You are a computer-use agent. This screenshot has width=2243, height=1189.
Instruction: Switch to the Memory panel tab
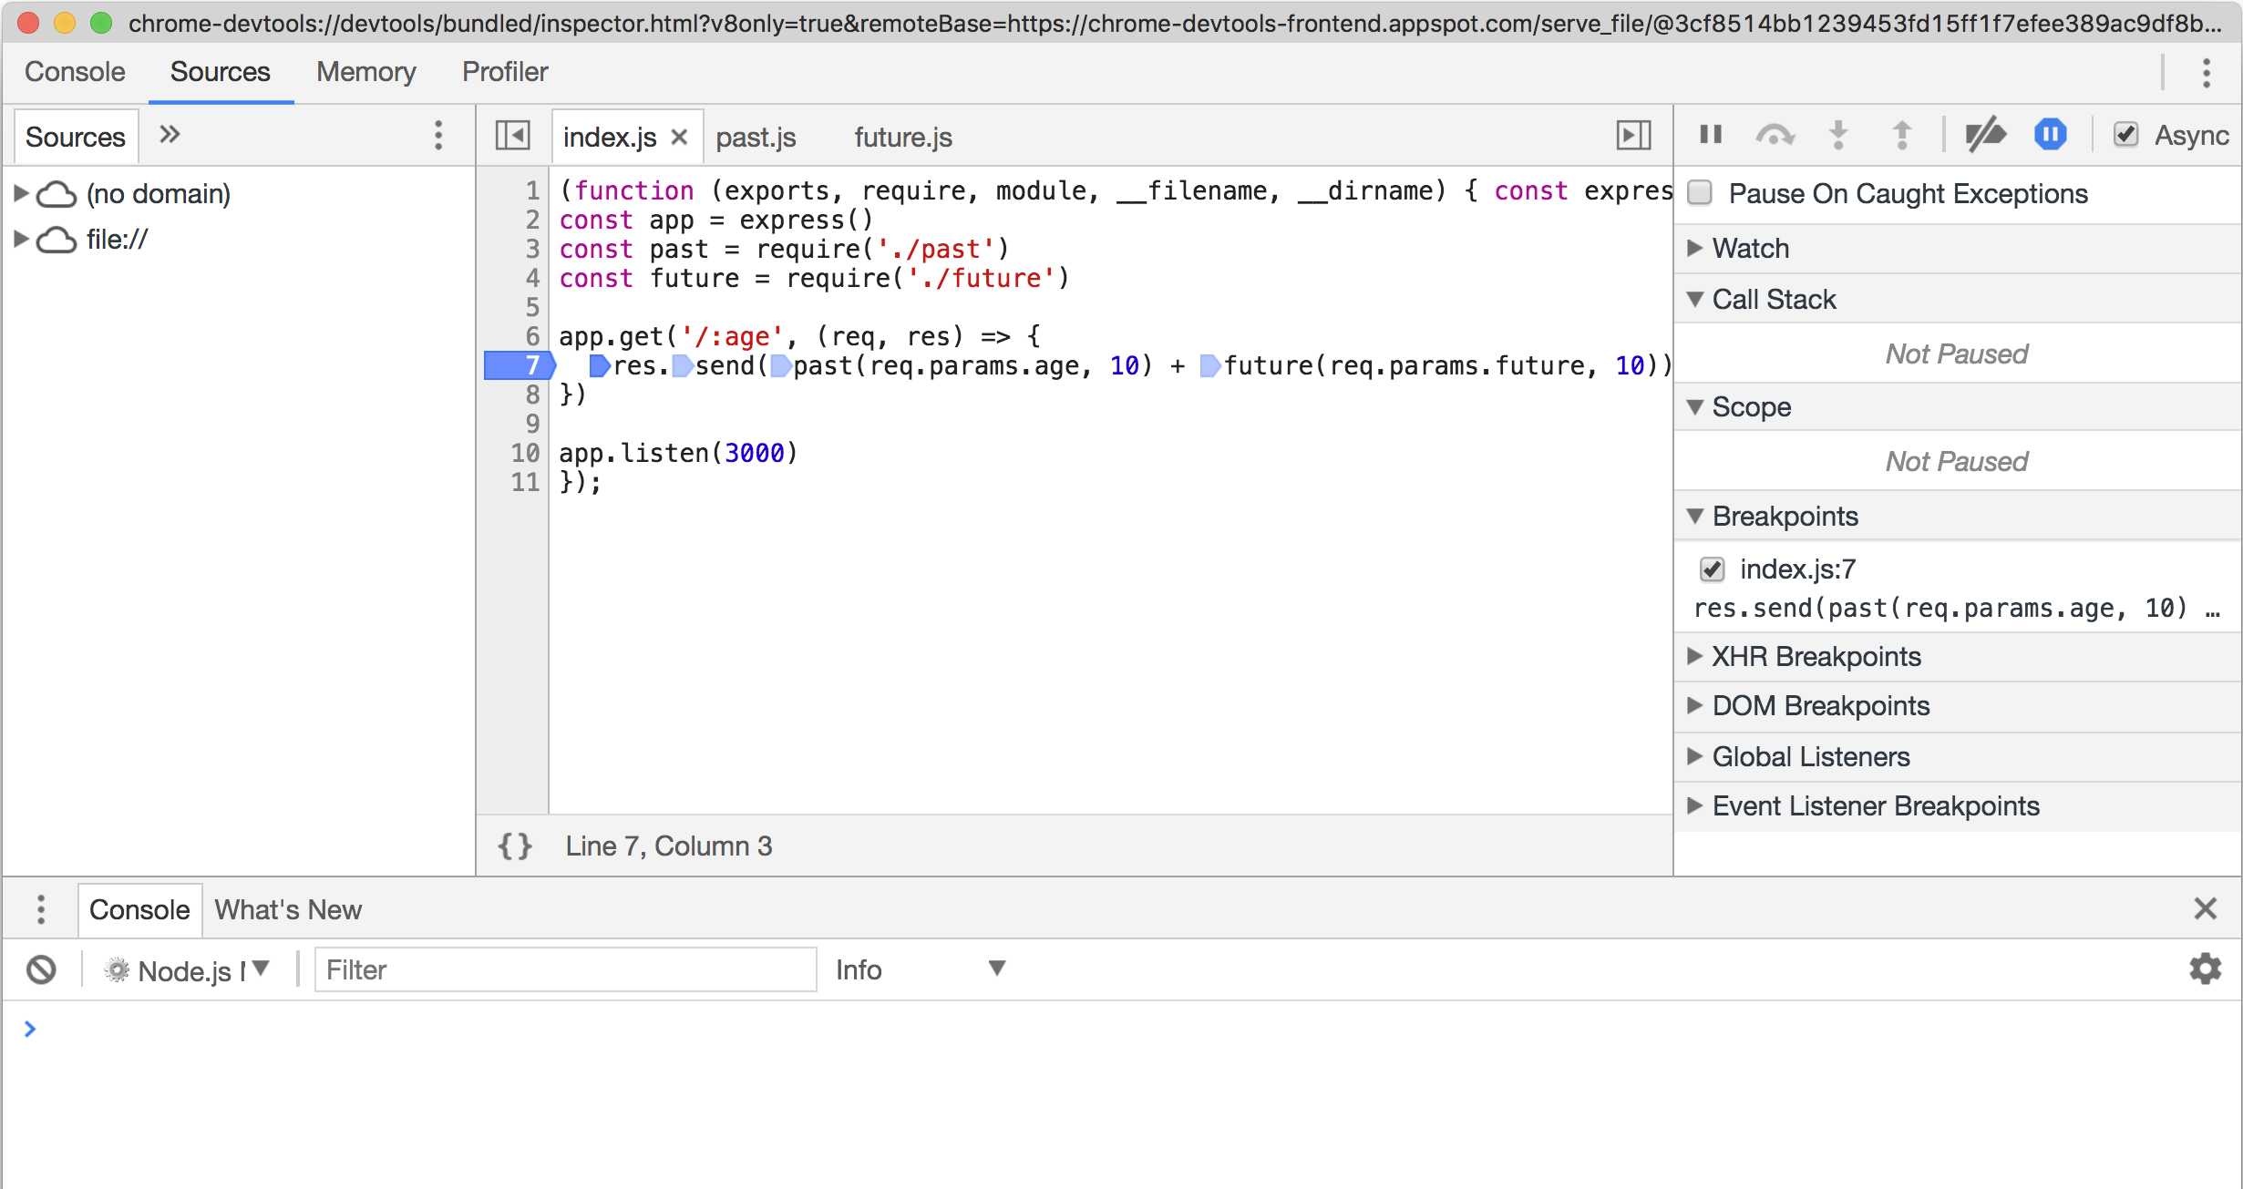(365, 72)
